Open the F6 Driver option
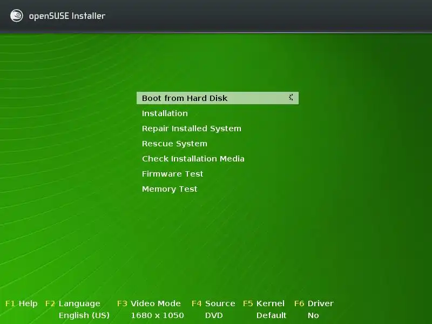 pos(314,303)
